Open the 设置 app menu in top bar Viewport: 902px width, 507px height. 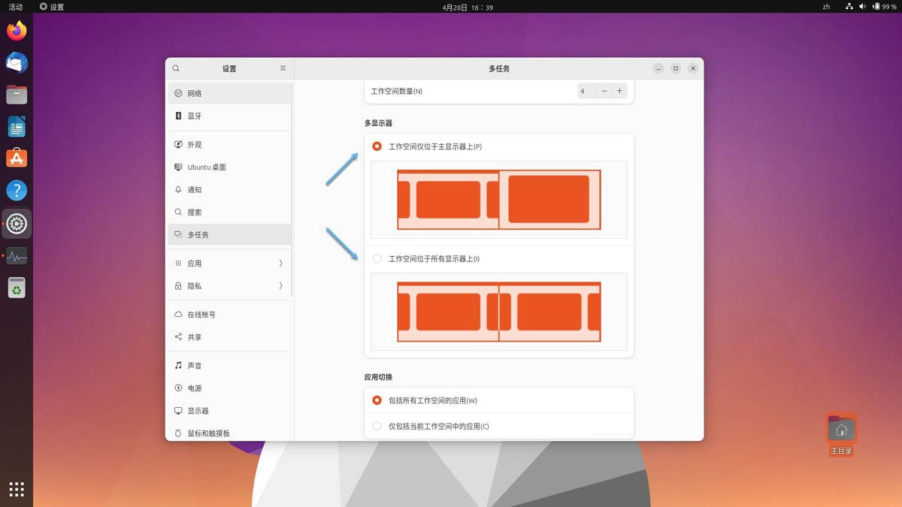[x=52, y=7]
